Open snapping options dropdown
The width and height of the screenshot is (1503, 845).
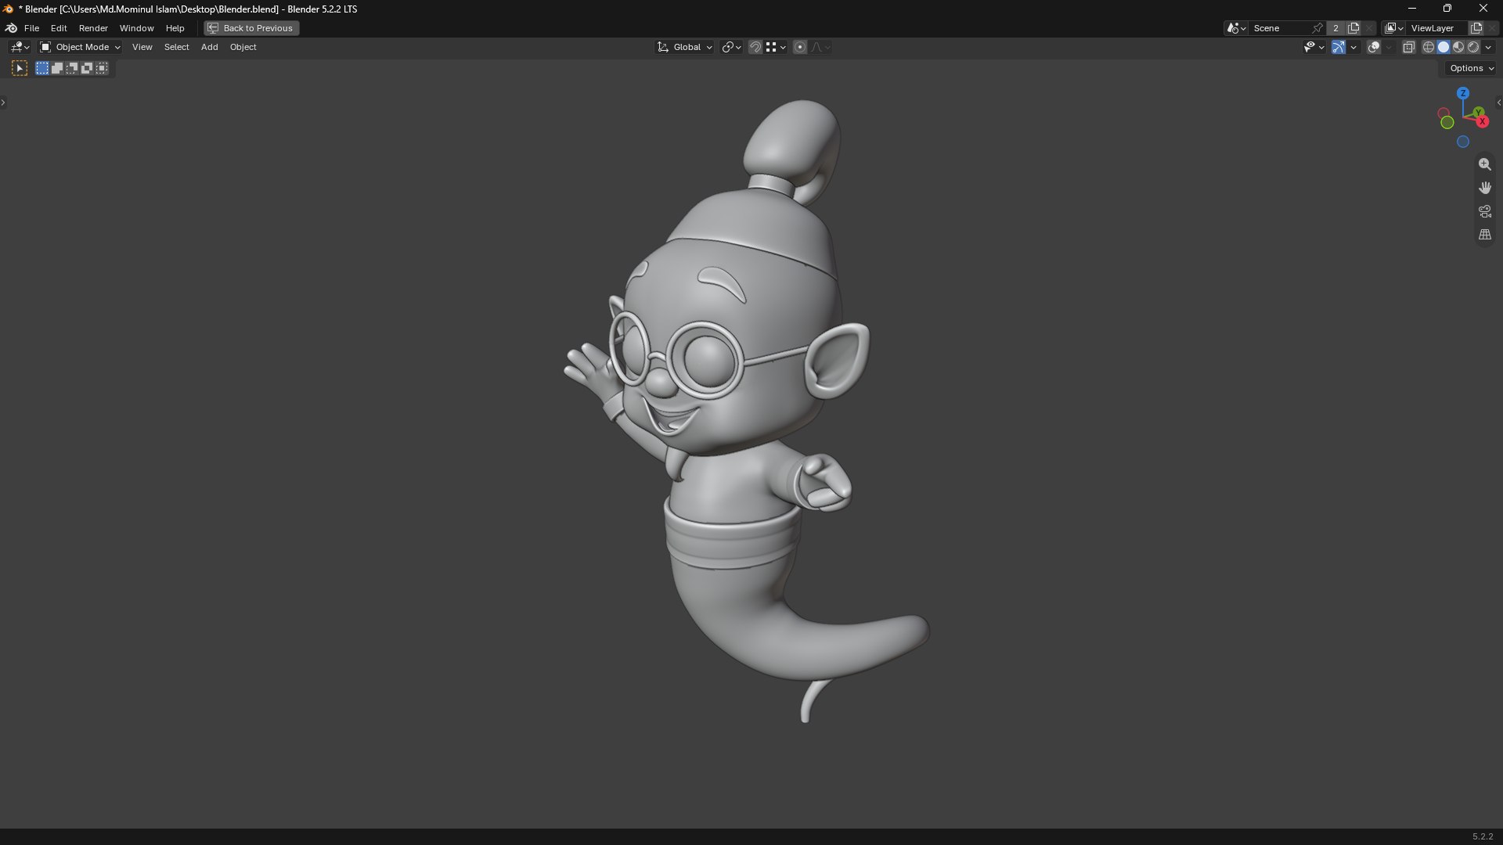tap(776, 48)
